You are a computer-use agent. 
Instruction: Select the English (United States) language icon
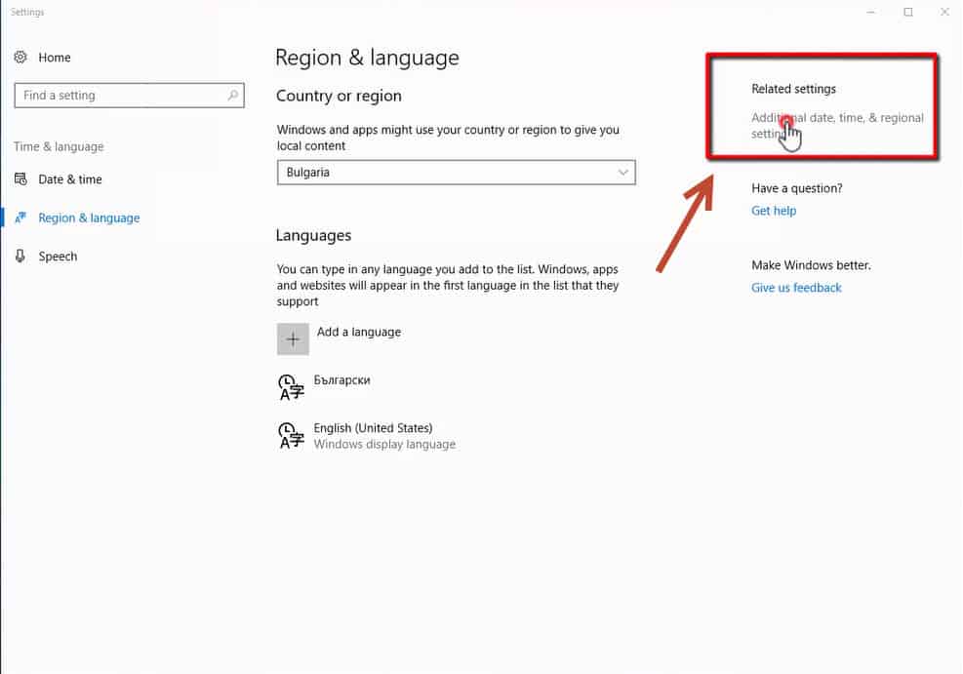[291, 435]
